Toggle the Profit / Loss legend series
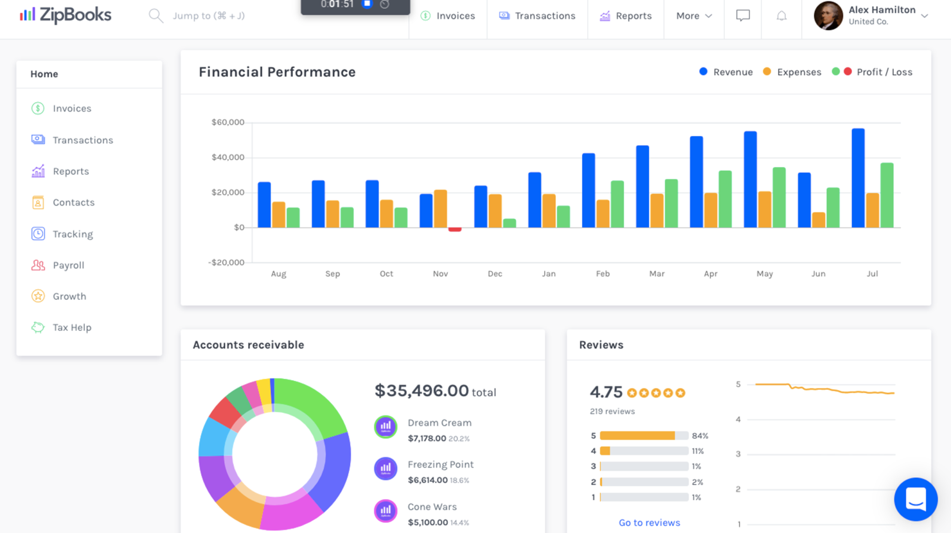This screenshot has width=951, height=533. (x=872, y=72)
